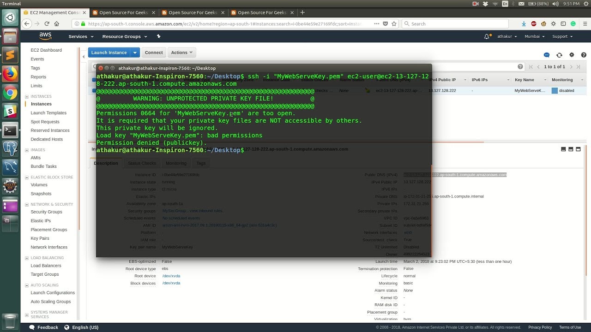Collapse the LOAD BALANCING section
This screenshot has width=591, height=332.
pos(27,258)
